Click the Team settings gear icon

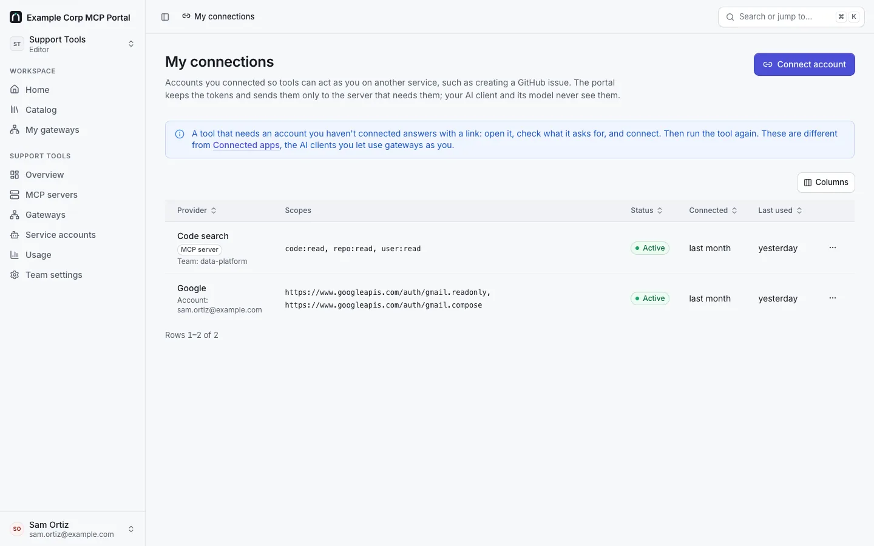pos(15,275)
